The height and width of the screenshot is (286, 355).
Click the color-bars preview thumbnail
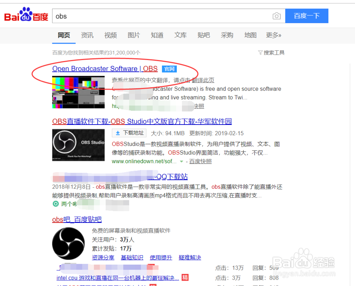[x=78, y=92]
